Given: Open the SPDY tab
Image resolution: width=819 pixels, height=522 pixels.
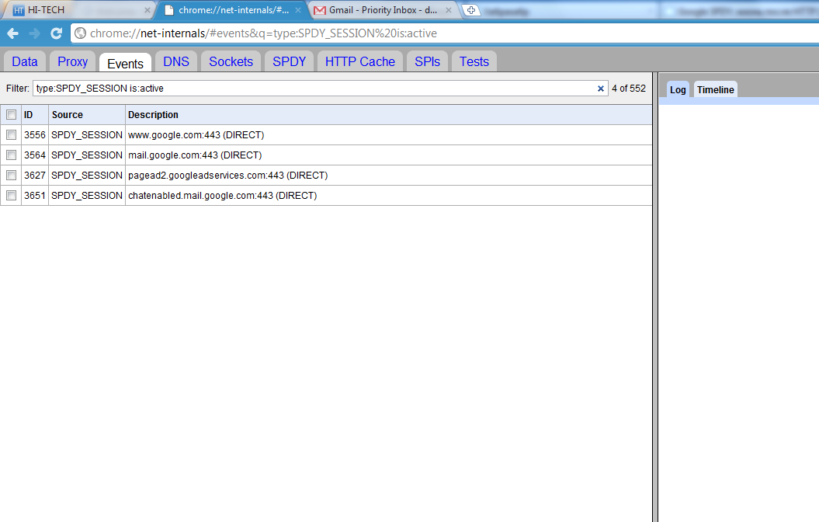Looking at the screenshot, I should click(289, 61).
